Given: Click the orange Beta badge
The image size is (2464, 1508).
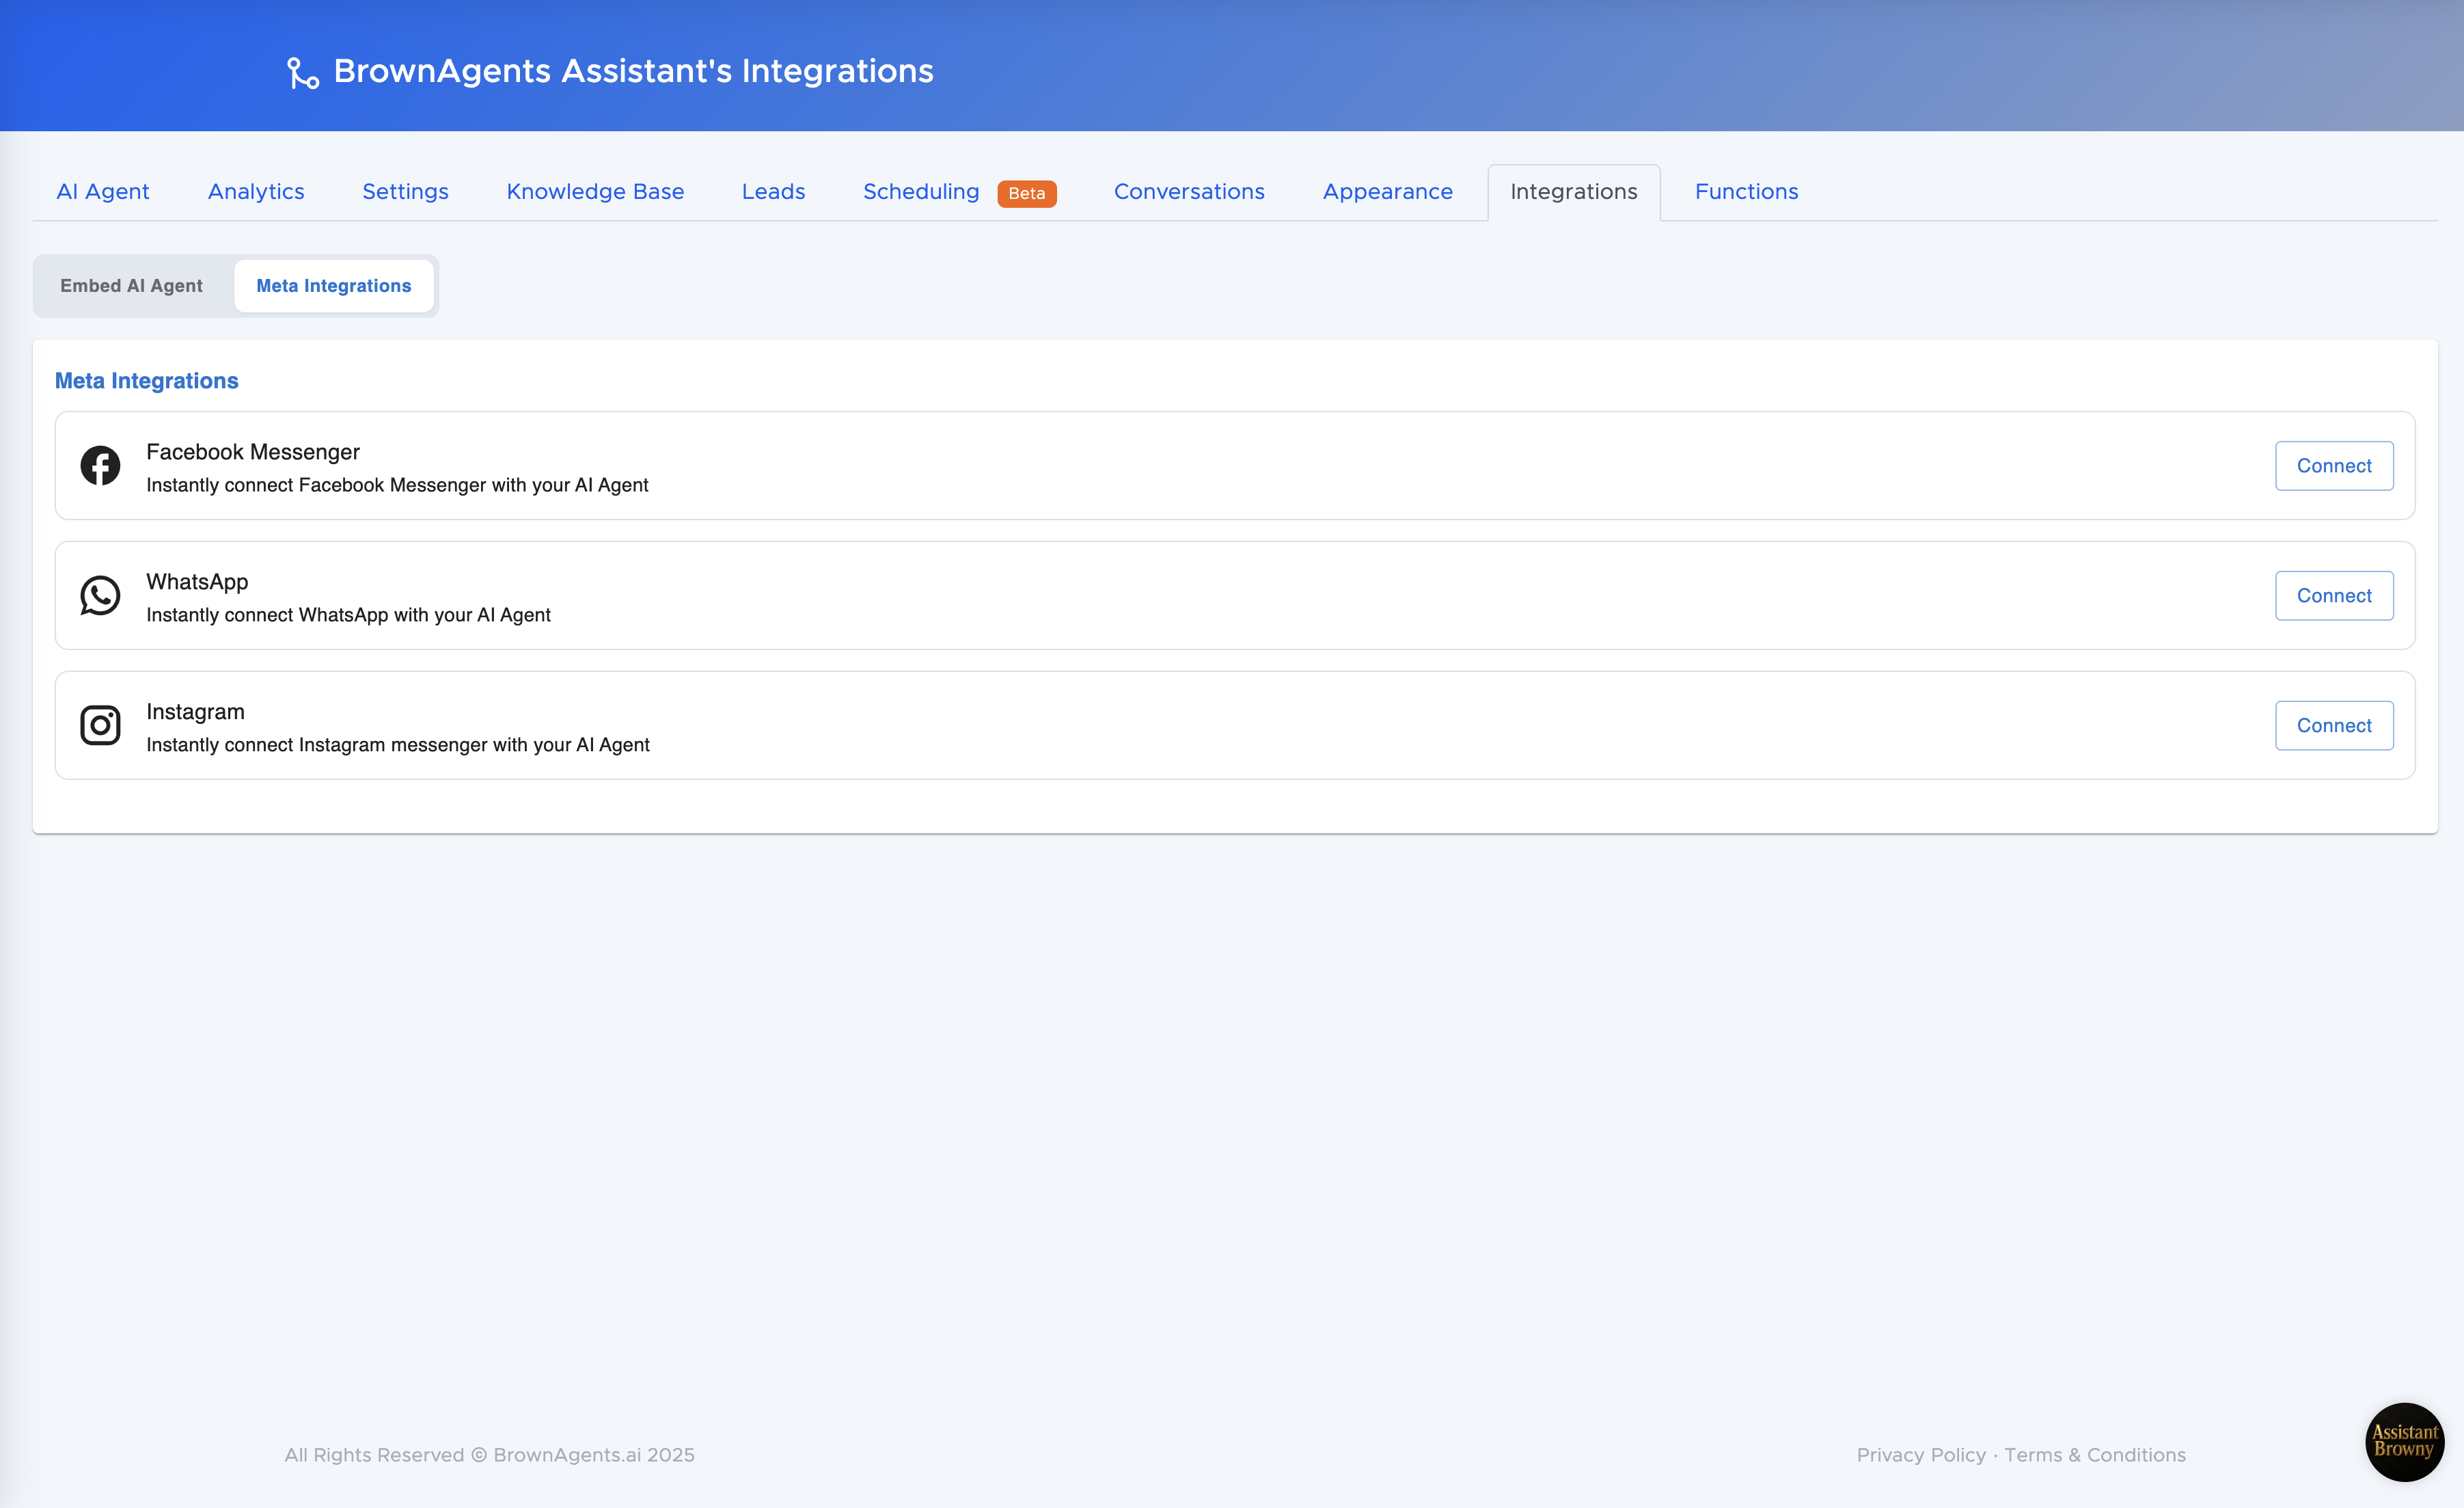Looking at the screenshot, I should [x=1026, y=193].
